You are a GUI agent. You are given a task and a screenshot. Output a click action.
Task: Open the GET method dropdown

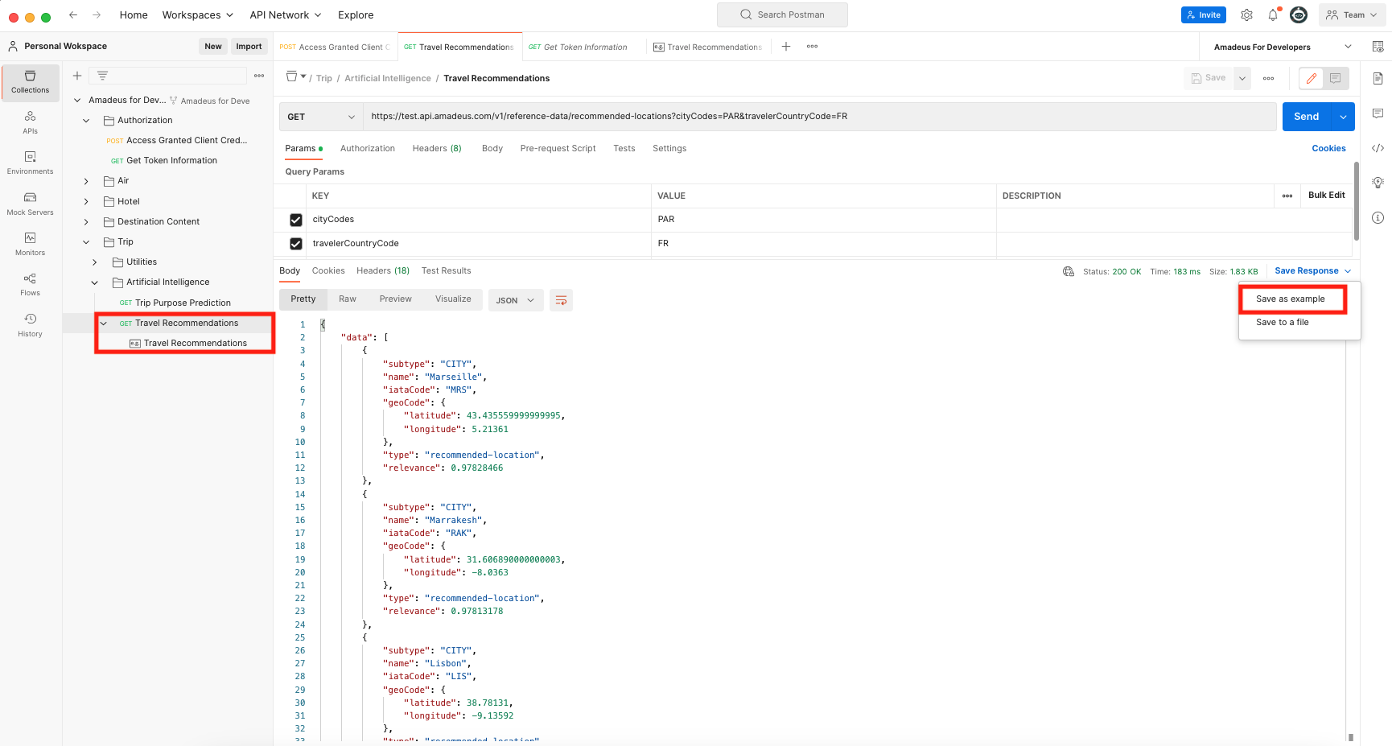(x=321, y=117)
